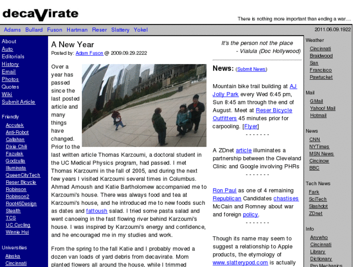Open Yahoo! Mail link
This screenshot has height=267, width=356.
(x=323, y=108)
